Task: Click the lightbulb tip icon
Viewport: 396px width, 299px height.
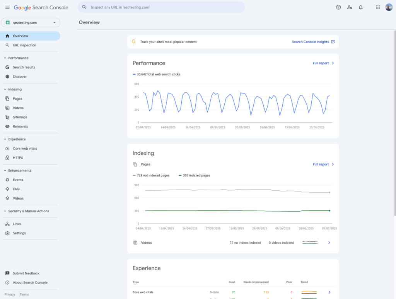Action: 133,42
